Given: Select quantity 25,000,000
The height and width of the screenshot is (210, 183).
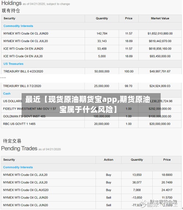Looking at the screenshot, I should (102, 86).
